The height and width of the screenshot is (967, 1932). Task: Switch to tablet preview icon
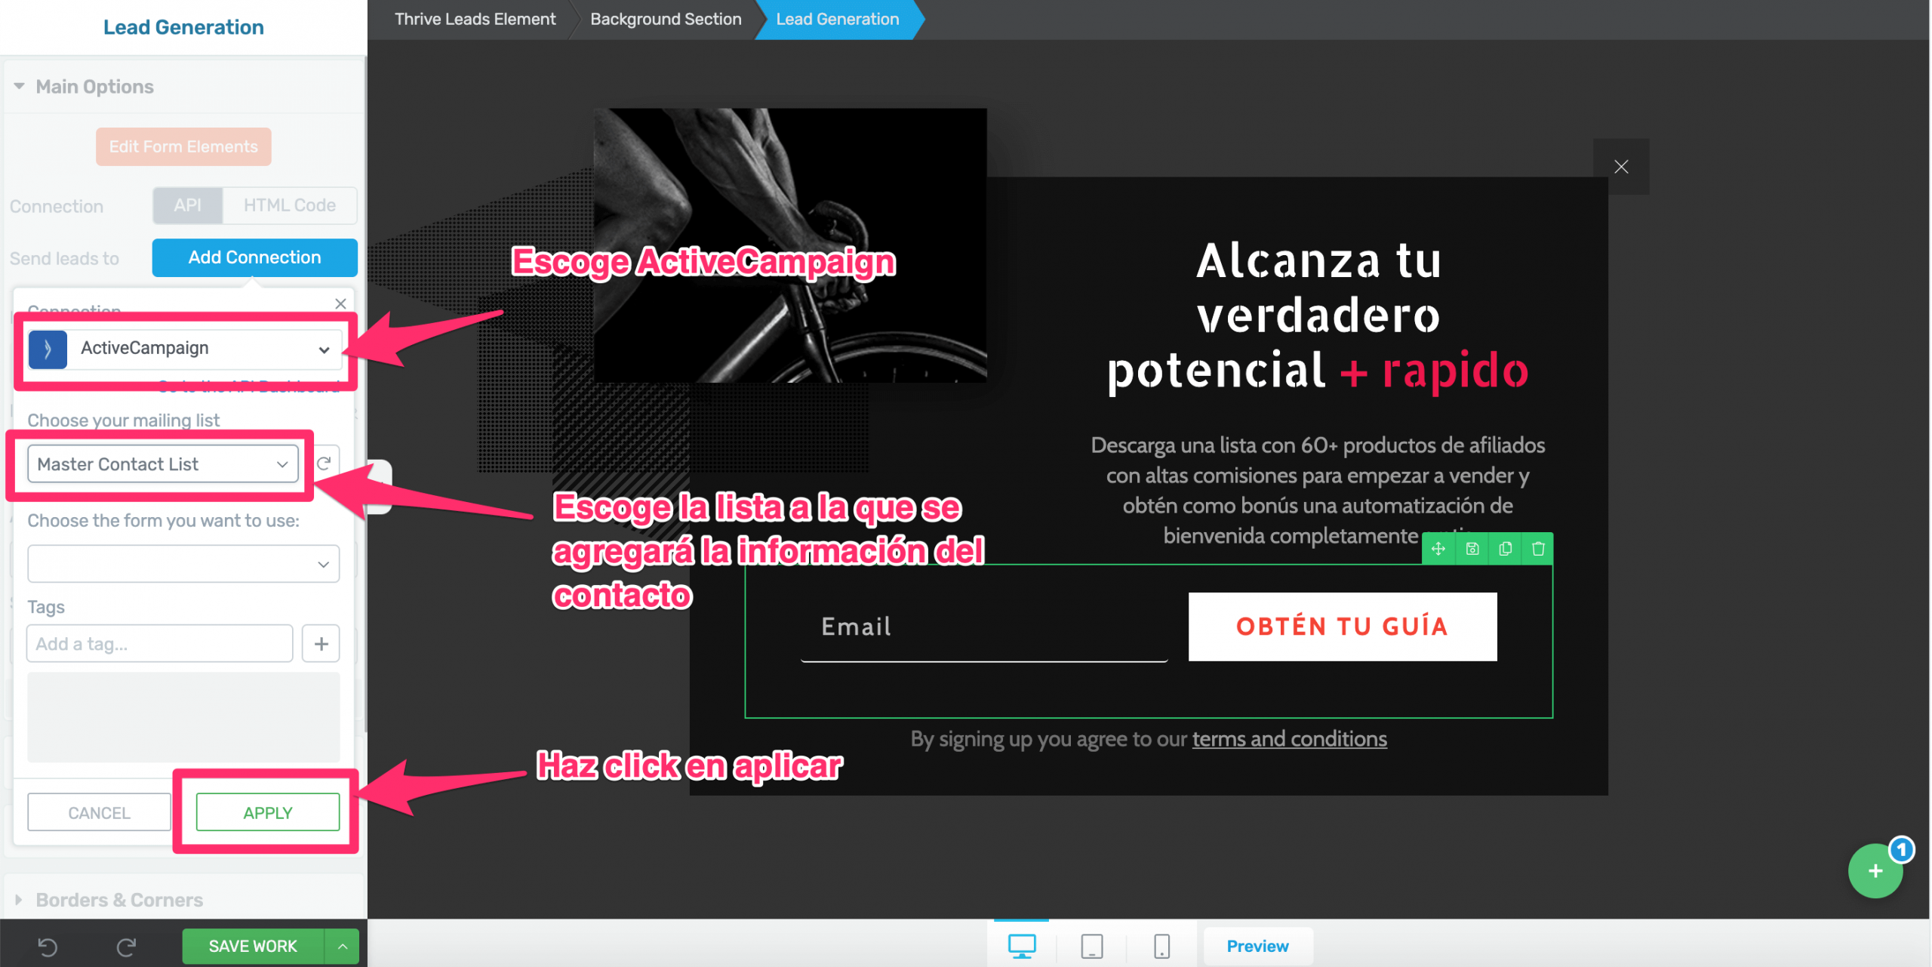pos(1091,945)
